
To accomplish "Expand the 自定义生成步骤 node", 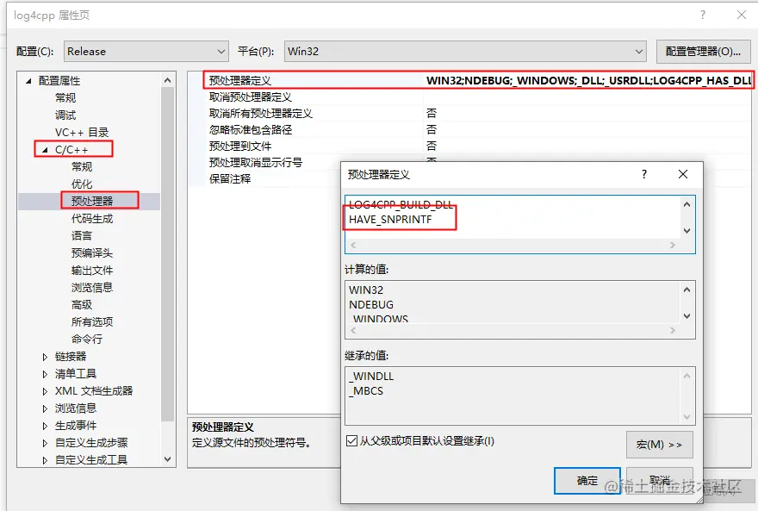I will tap(45, 443).
